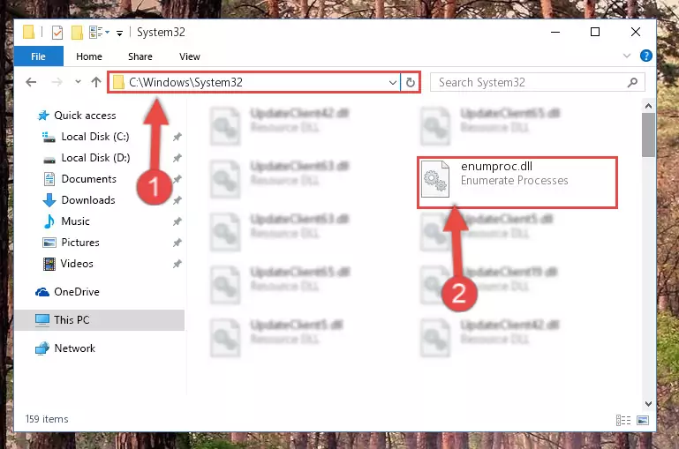Switch to the Home ribbon tab
Viewport: 679px width, 449px height.
pos(89,56)
